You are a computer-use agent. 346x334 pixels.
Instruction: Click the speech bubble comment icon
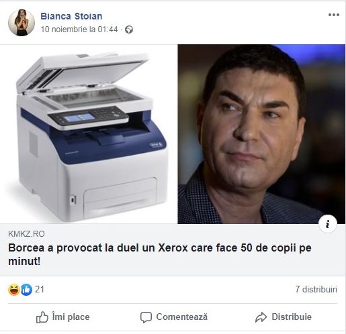point(146,317)
